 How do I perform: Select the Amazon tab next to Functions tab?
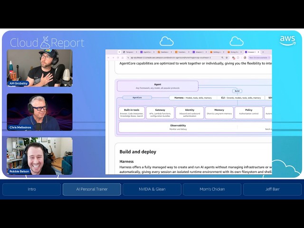pyautogui.click(x=199, y=52)
